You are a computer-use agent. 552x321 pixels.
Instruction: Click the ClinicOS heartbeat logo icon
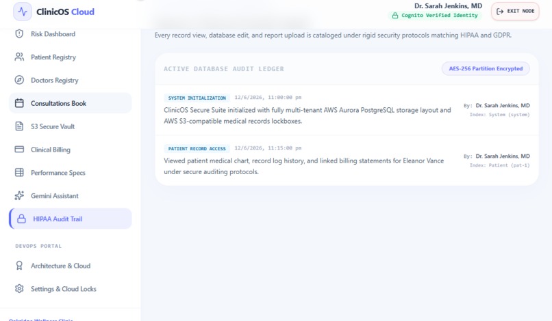(23, 12)
